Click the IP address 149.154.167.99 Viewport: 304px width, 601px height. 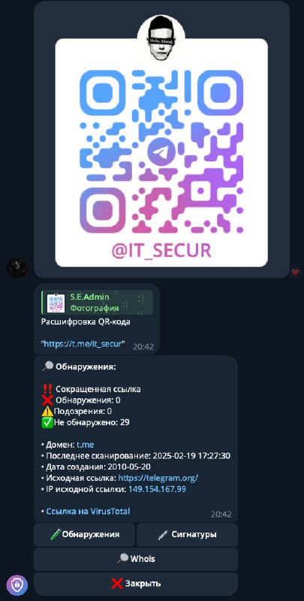[157, 489]
